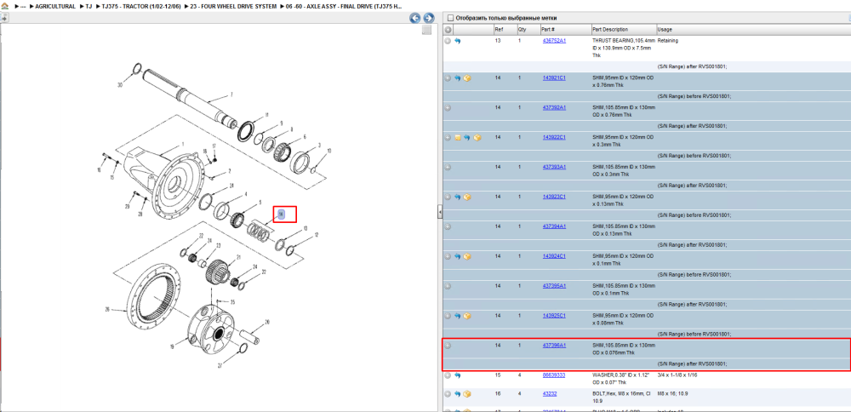Select callout 30 in the axle diagram
851x412 pixels.
[119, 85]
